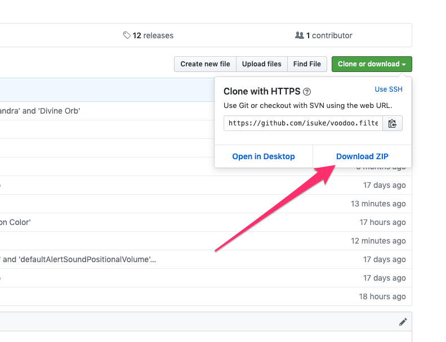
Task: Click Open in Desktop link
Action: 264,156
